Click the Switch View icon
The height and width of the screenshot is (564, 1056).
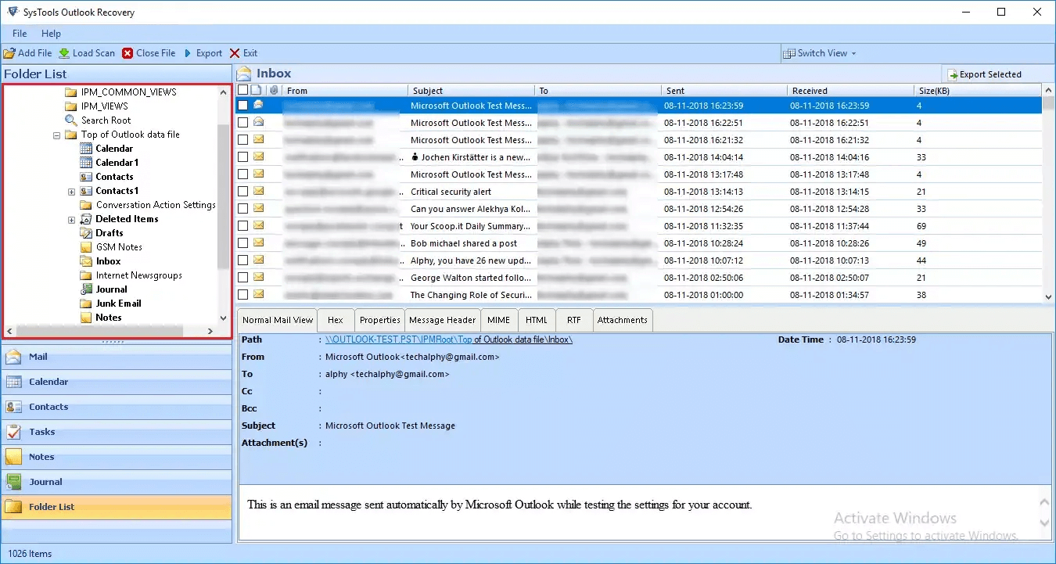[x=789, y=53]
